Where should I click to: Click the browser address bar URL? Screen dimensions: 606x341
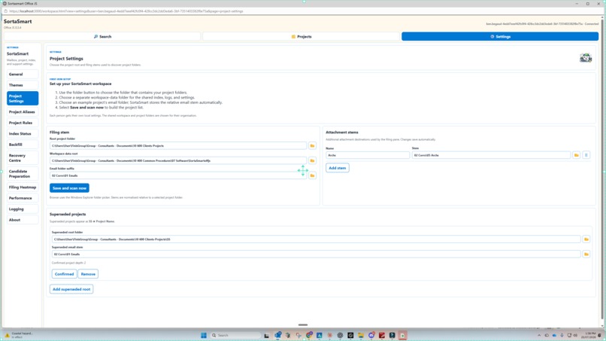point(126,11)
